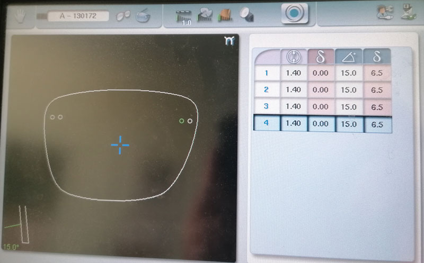Choose the orange lens edging icon
This screenshot has width=424, height=263.
(x=226, y=16)
